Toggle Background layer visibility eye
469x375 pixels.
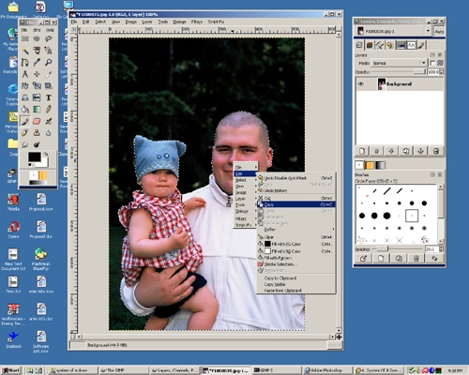(x=361, y=84)
